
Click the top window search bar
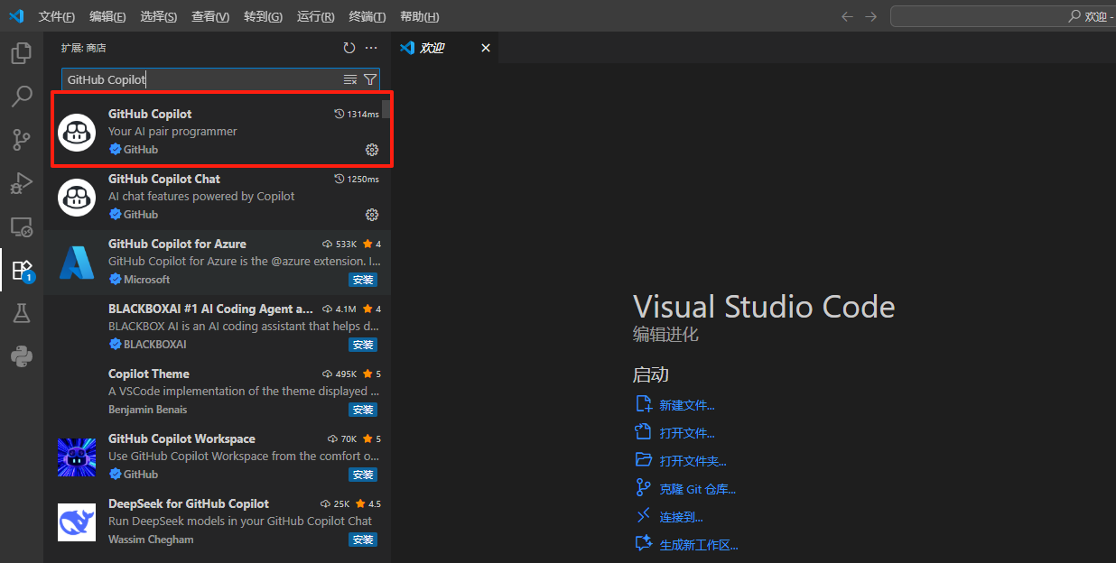click(x=1002, y=15)
